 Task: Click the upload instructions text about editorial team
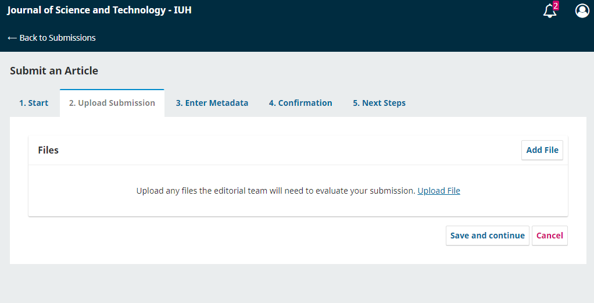275,191
